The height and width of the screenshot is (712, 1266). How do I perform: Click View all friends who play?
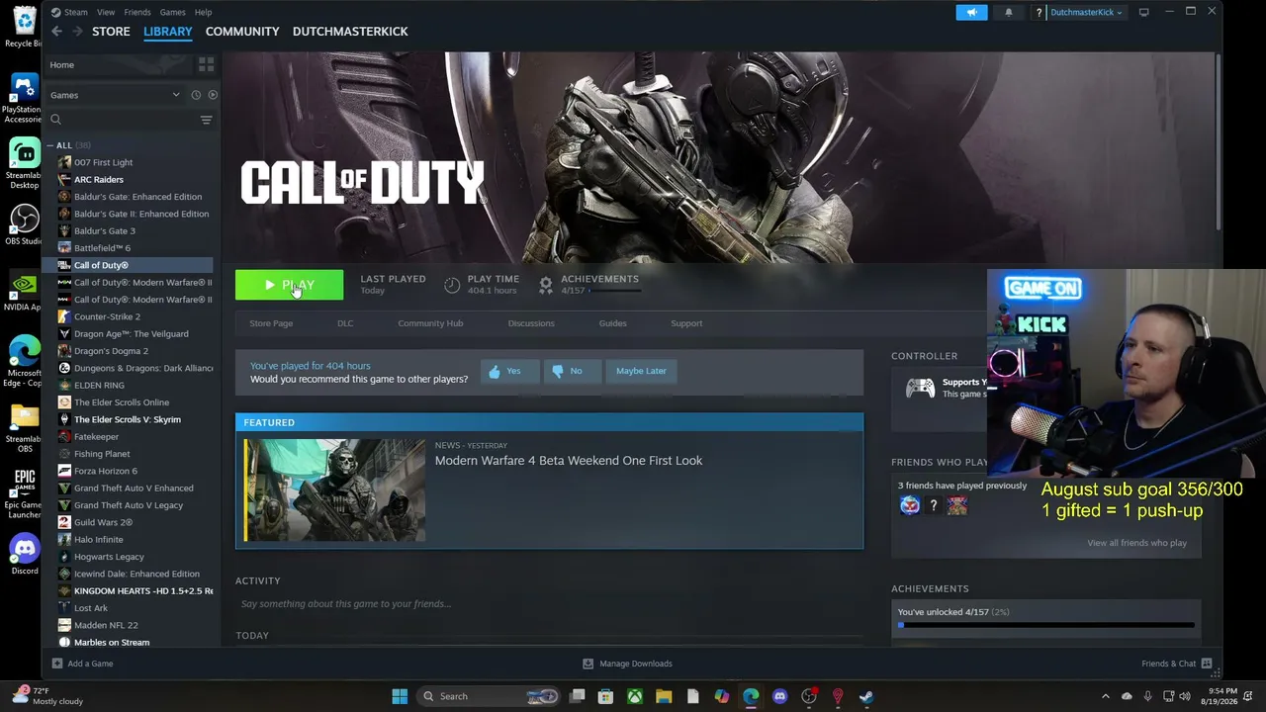tap(1136, 543)
